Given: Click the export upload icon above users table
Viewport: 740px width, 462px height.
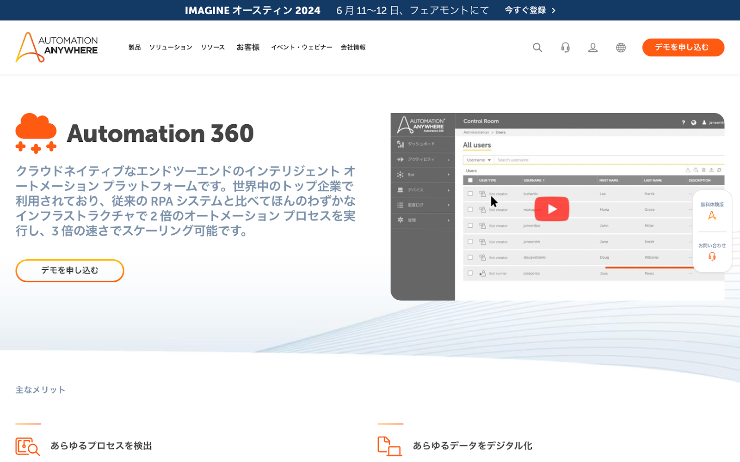Looking at the screenshot, I should 711,170.
